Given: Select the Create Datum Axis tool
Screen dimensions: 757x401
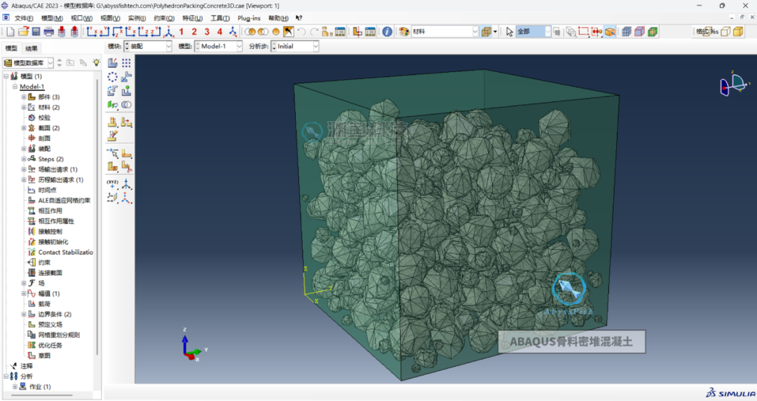Looking at the screenshot, I should (126, 183).
